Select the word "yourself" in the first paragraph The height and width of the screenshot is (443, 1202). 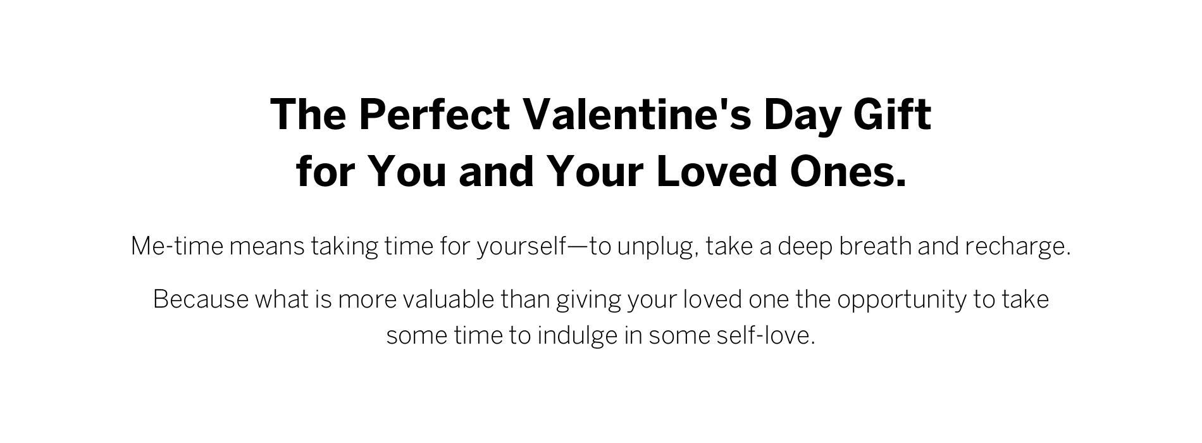coord(522,246)
